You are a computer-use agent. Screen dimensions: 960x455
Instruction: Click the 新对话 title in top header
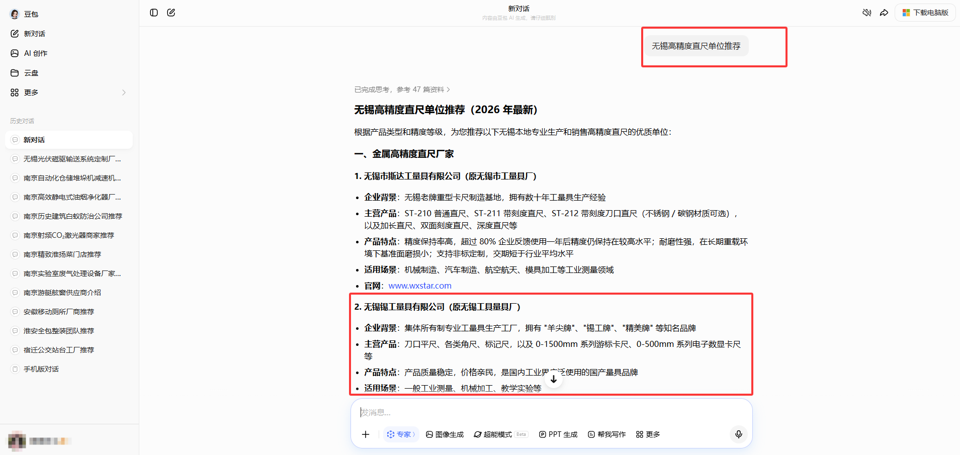(x=518, y=9)
